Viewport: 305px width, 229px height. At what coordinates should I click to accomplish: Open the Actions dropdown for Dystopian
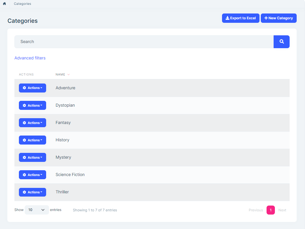(x=32, y=105)
